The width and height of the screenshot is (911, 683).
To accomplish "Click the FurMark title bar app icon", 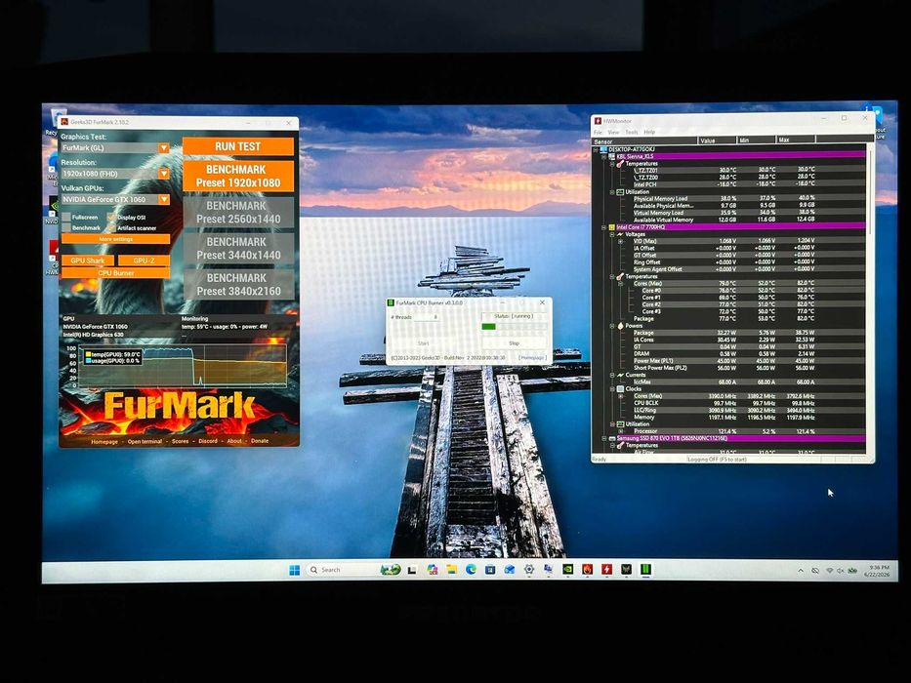I will click(x=64, y=122).
